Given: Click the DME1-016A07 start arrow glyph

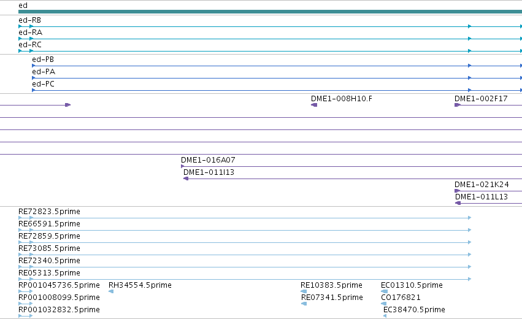Looking at the screenshot, I should point(182,166).
